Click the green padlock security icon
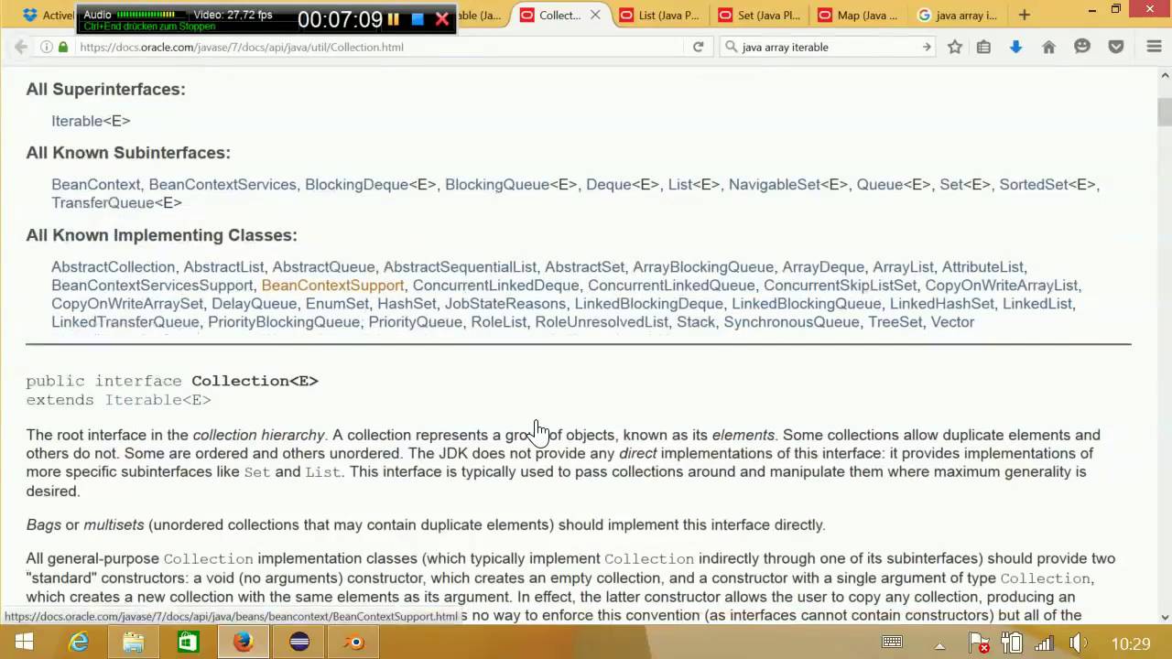The image size is (1172, 659). click(x=63, y=47)
